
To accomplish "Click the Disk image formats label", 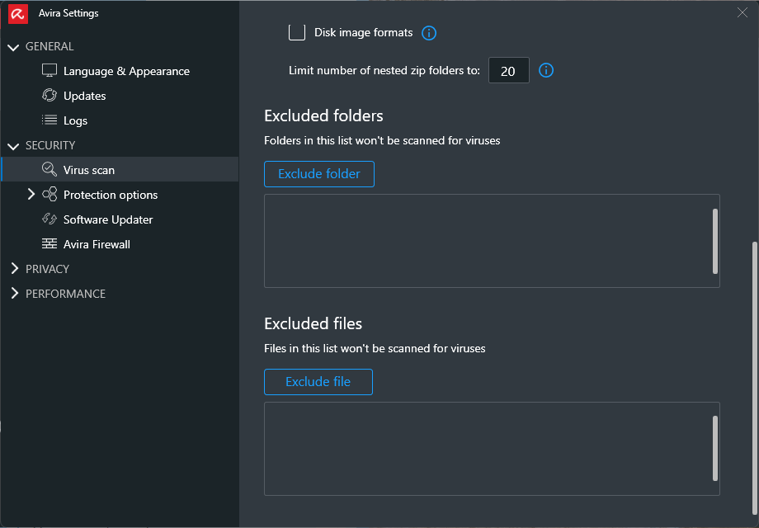I will point(364,32).
